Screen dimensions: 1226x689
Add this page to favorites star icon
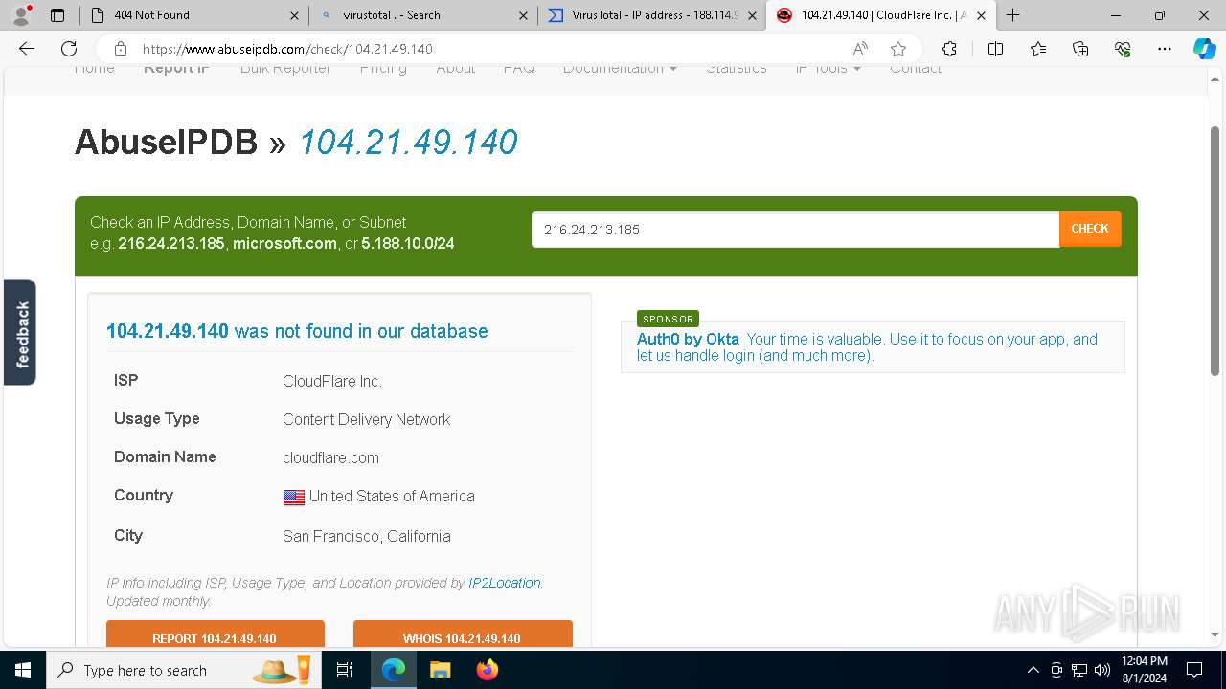click(x=897, y=49)
